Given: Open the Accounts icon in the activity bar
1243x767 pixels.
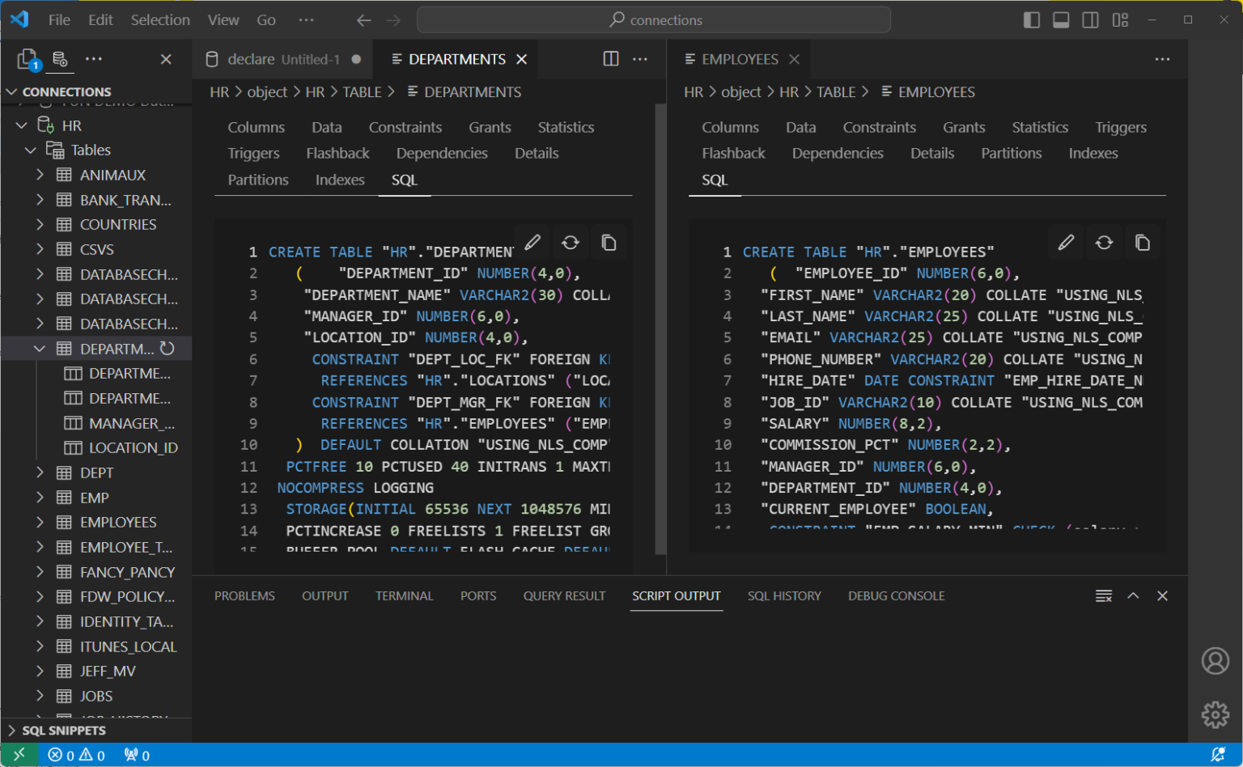Looking at the screenshot, I should [1215, 660].
